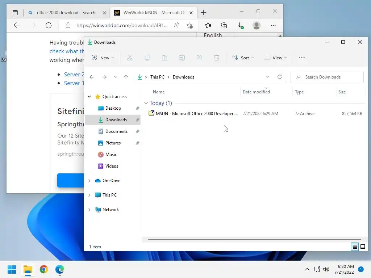Select Downloads in navigation pane
Image resolution: width=371 pixels, height=278 pixels.
coord(113,119)
